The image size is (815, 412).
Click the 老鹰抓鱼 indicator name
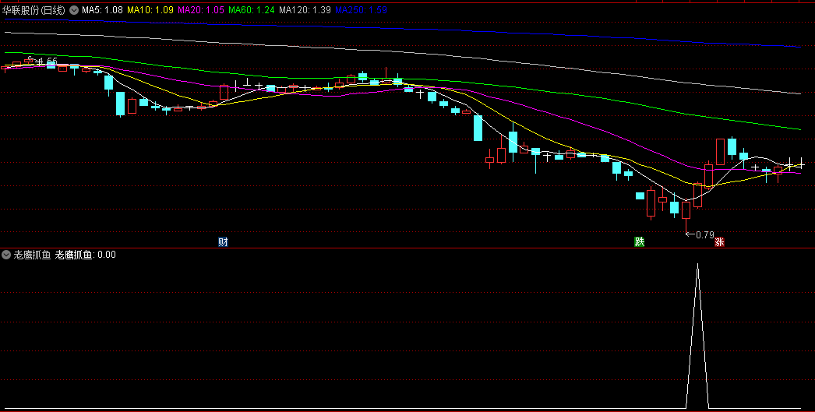(x=32, y=255)
